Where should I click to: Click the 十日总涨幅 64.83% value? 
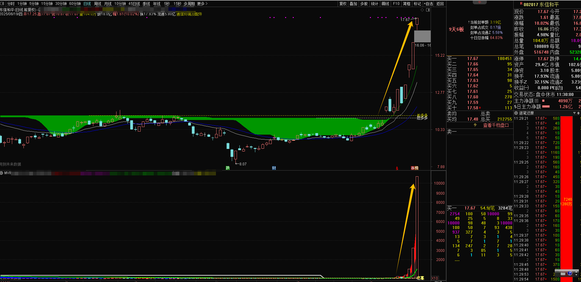point(496,38)
